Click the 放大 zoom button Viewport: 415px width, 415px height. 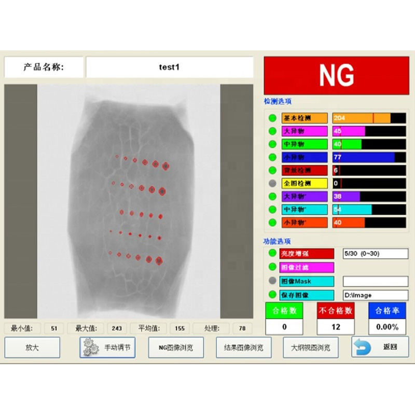click(32, 348)
